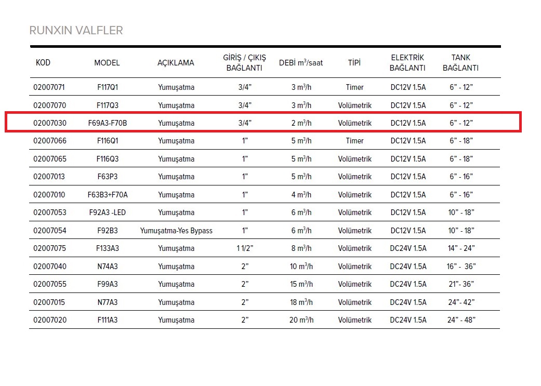Click the highlighted F69A3-F70B model

click(108, 123)
